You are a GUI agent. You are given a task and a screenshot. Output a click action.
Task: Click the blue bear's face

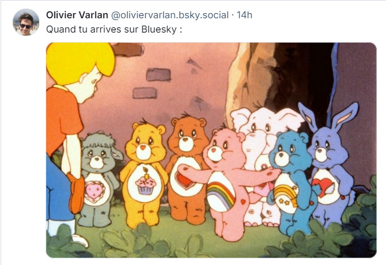point(288,151)
